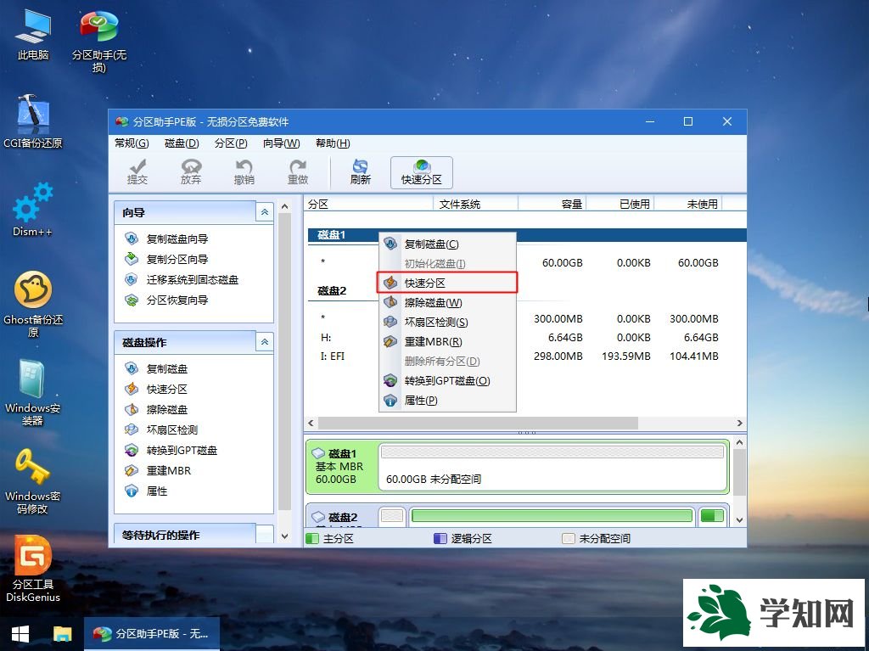Image resolution: width=869 pixels, height=651 pixels.
Task: Click the 分区助手 icon on the taskbar
Action: pyautogui.click(x=151, y=634)
